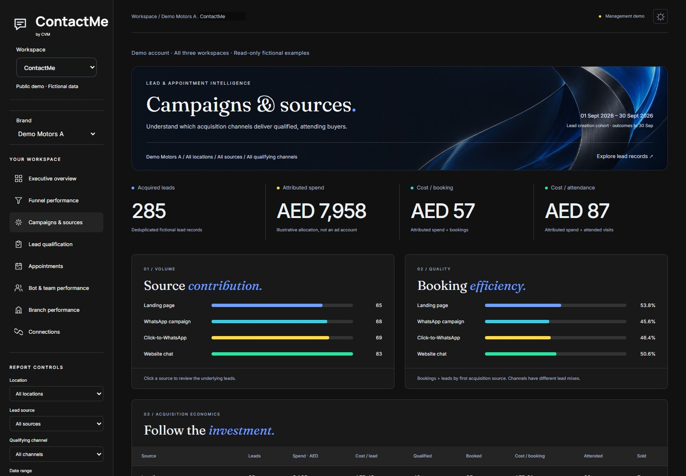Open the ContactMe workspace dropdown

coord(56,68)
